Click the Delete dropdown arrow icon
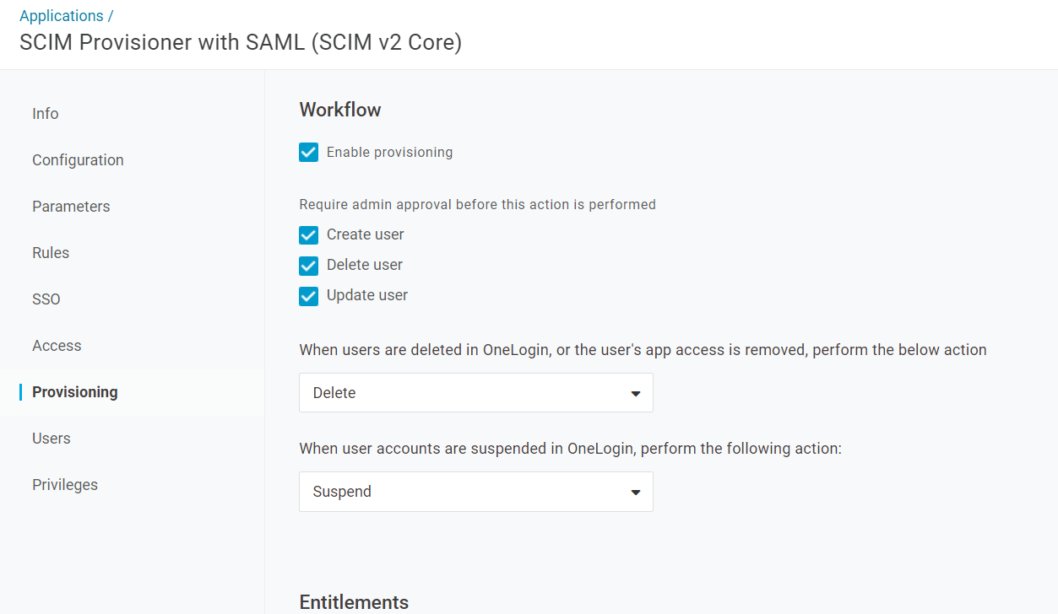 [x=636, y=394]
